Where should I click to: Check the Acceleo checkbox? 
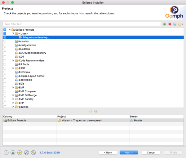tap(5, 41)
